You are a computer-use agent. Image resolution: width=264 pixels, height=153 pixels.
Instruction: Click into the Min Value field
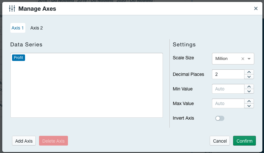(x=228, y=89)
